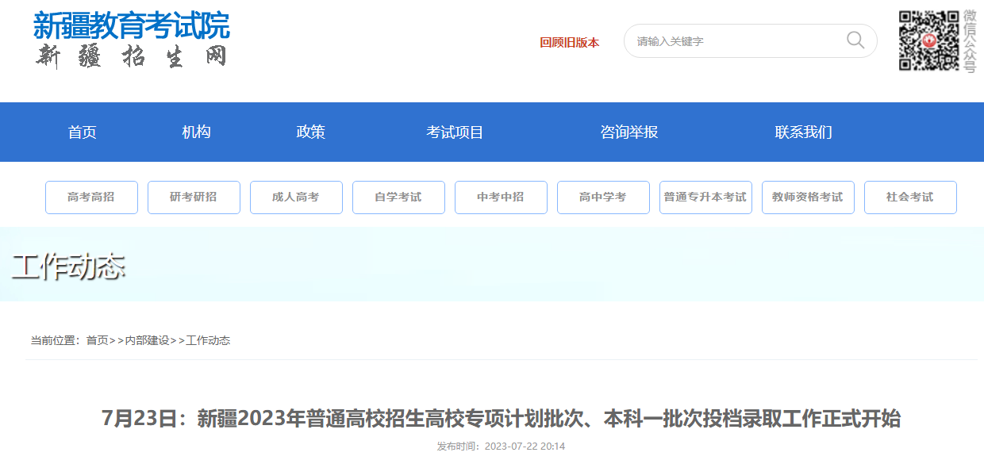Viewport: 984px width, 460px height.
Task: Click the 首页 breadcrumb link
Action: point(97,340)
